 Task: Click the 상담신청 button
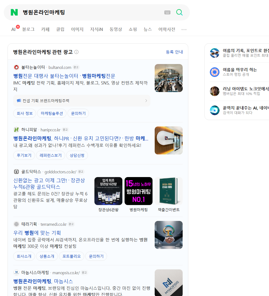(x=77, y=155)
